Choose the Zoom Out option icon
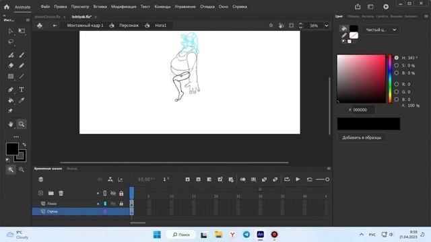The width and height of the screenshot is (431, 242). click(x=22, y=169)
